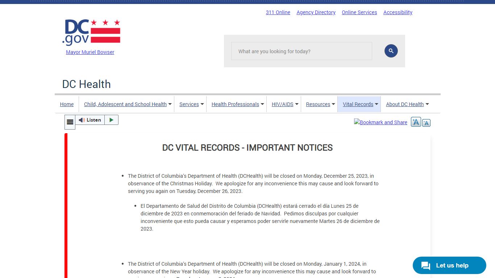
Task: Select the Vital Records menu link
Action: tap(358, 104)
